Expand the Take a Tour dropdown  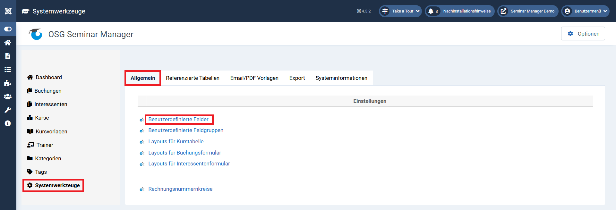pyautogui.click(x=400, y=11)
